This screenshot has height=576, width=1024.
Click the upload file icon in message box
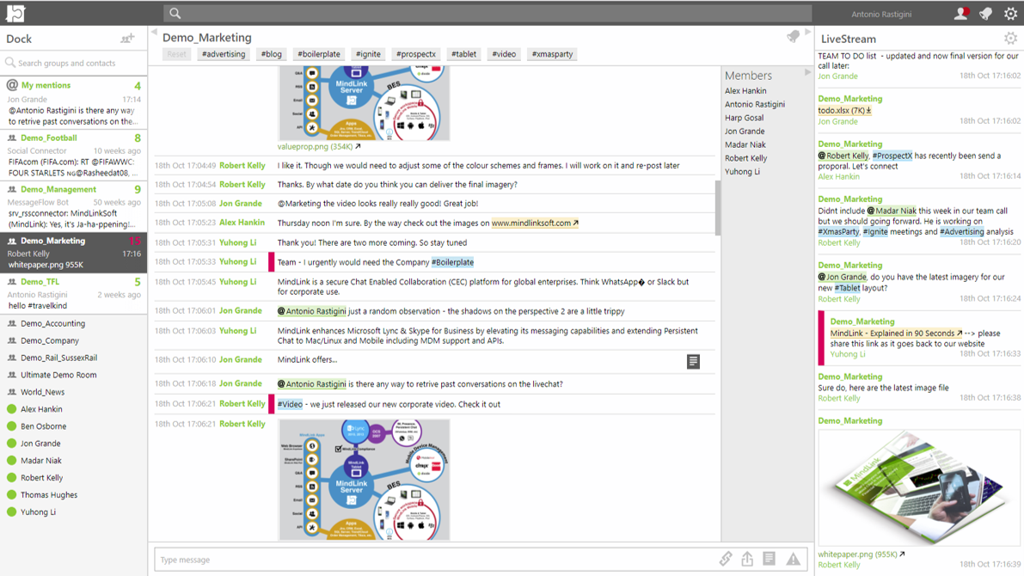pos(747,558)
